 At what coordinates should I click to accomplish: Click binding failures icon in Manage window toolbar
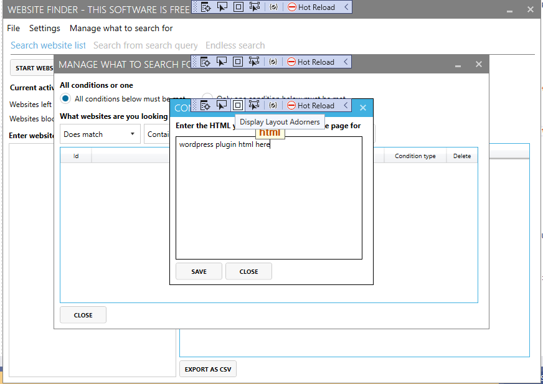tap(273, 62)
